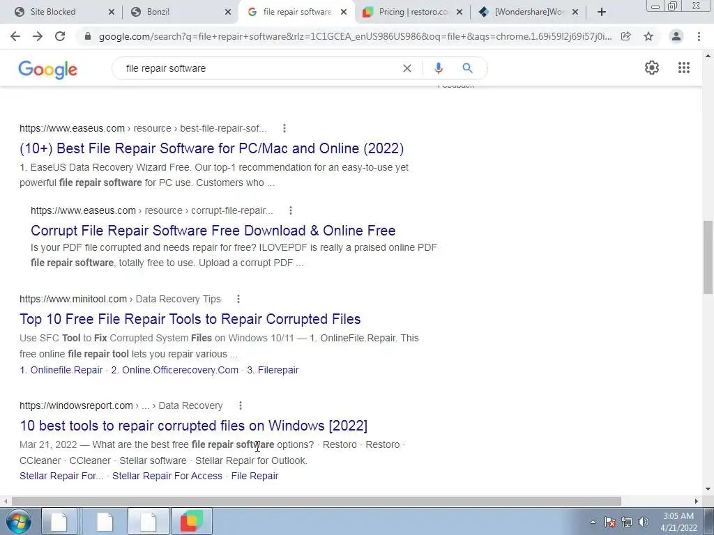Open the Chrome profile avatar
Image resolution: width=714 pixels, height=535 pixels.
point(676,36)
